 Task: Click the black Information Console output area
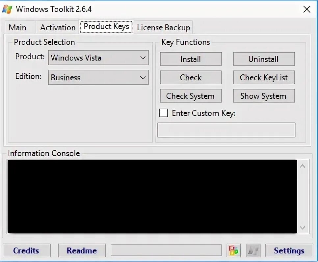coord(152,196)
